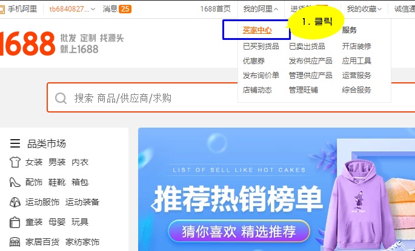415x251 pixels.
Task: Click the high heel icon beside 配饰
Action: (15, 182)
